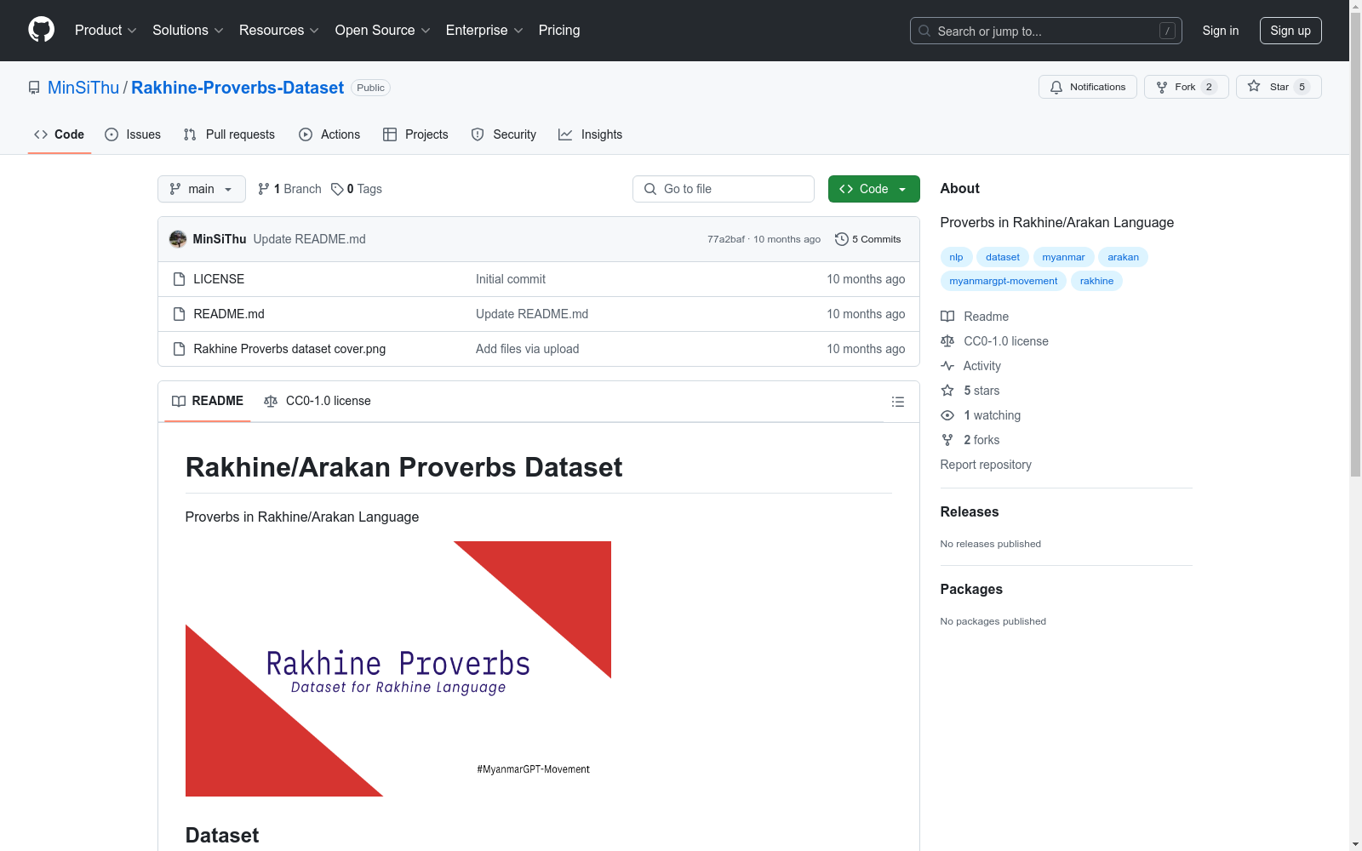Screen dimensions: 1362x851
Task: Click the Sign up button
Action: (x=1290, y=31)
